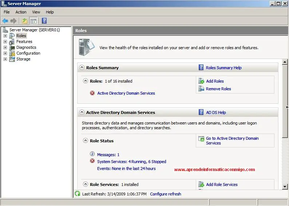This screenshot has height=206, width=289.
Task: Open the View menu
Action: coord(36,12)
